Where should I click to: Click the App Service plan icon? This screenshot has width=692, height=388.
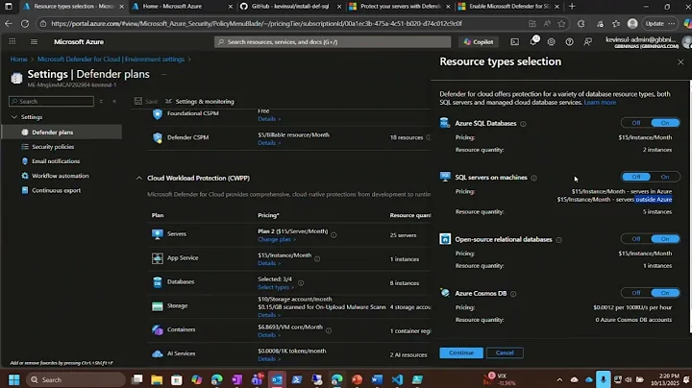coord(157,258)
